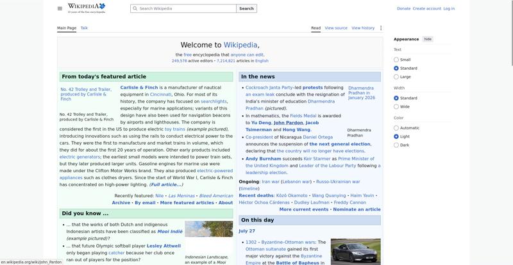Click the search magnifier icon

pyautogui.click(x=135, y=8)
